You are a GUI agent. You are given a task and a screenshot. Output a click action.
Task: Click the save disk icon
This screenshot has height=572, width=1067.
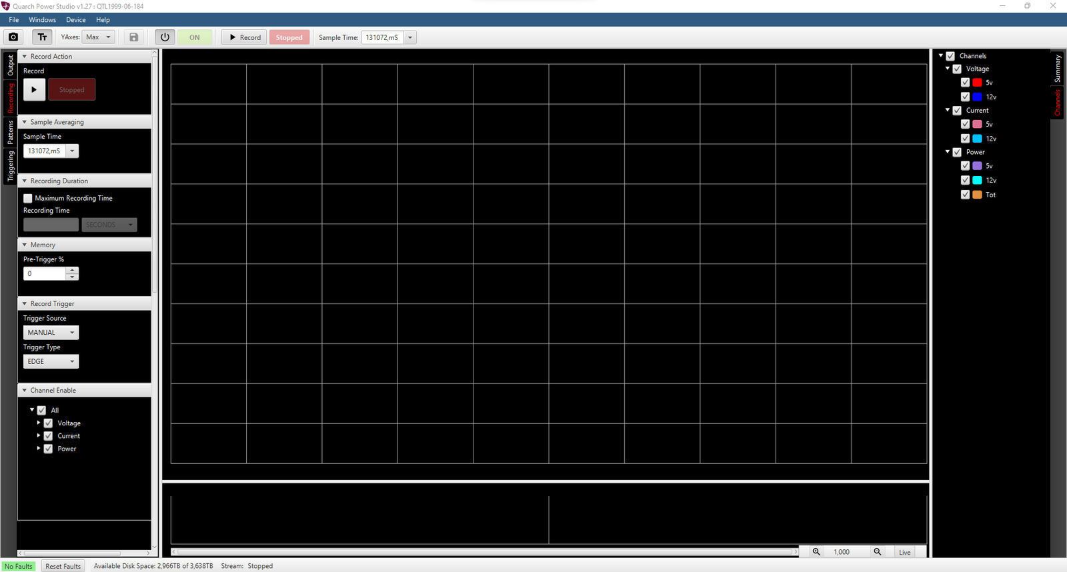click(134, 37)
